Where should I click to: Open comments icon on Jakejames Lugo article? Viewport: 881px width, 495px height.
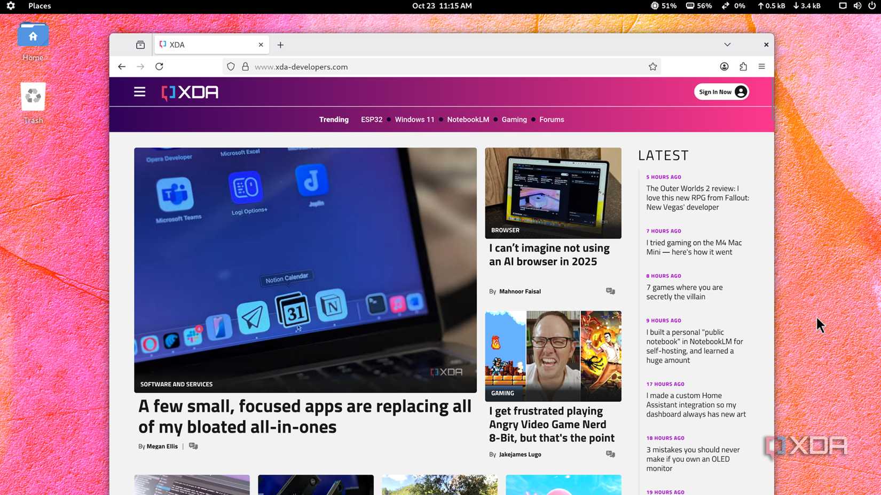tap(610, 454)
